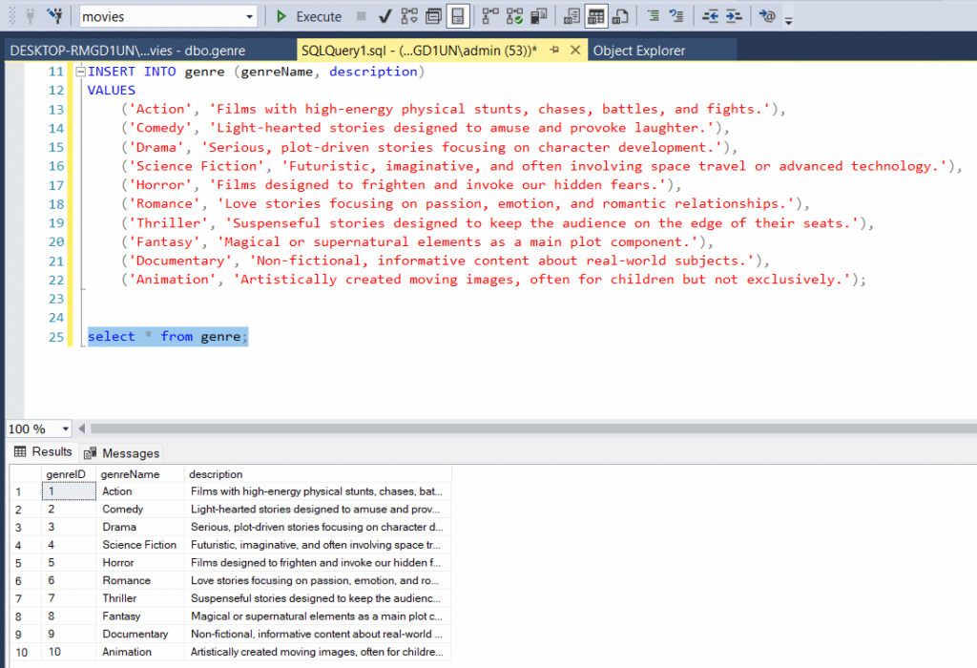The width and height of the screenshot is (977, 668).
Task: Switch to the dbo.genre tab
Action: (x=128, y=51)
